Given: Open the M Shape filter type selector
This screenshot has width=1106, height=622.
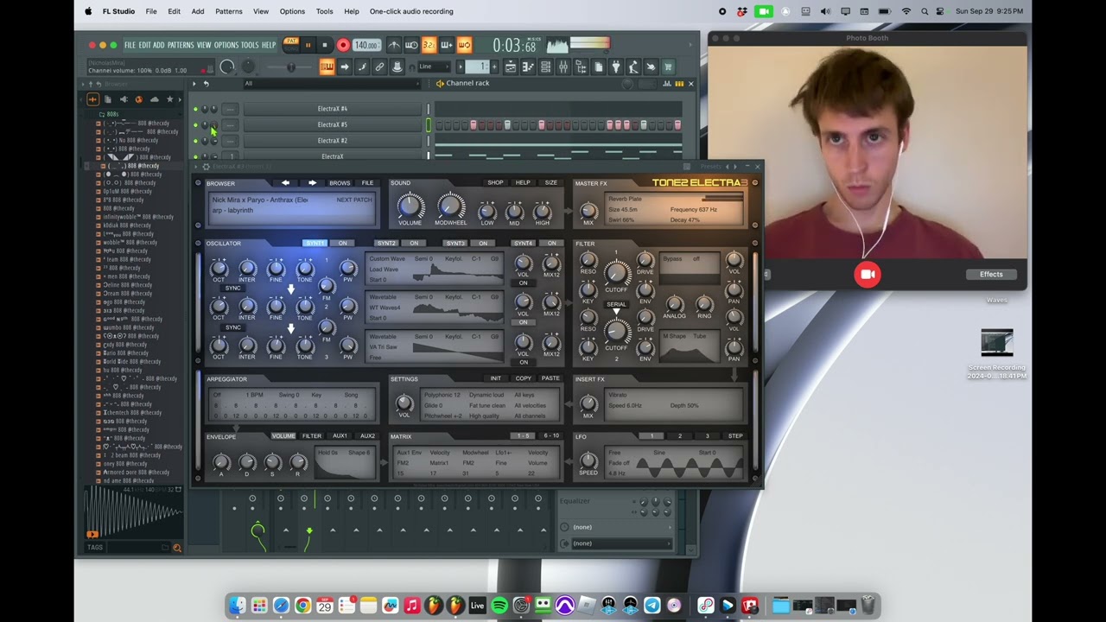Looking at the screenshot, I should [x=676, y=336].
